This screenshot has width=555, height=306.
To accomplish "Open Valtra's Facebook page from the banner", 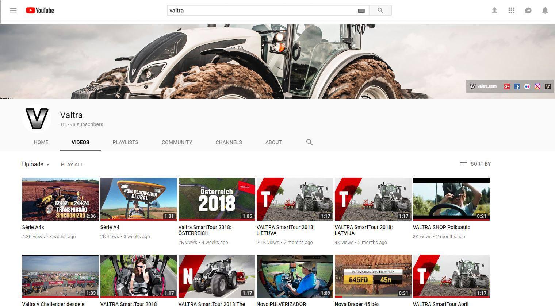I will coord(517,86).
